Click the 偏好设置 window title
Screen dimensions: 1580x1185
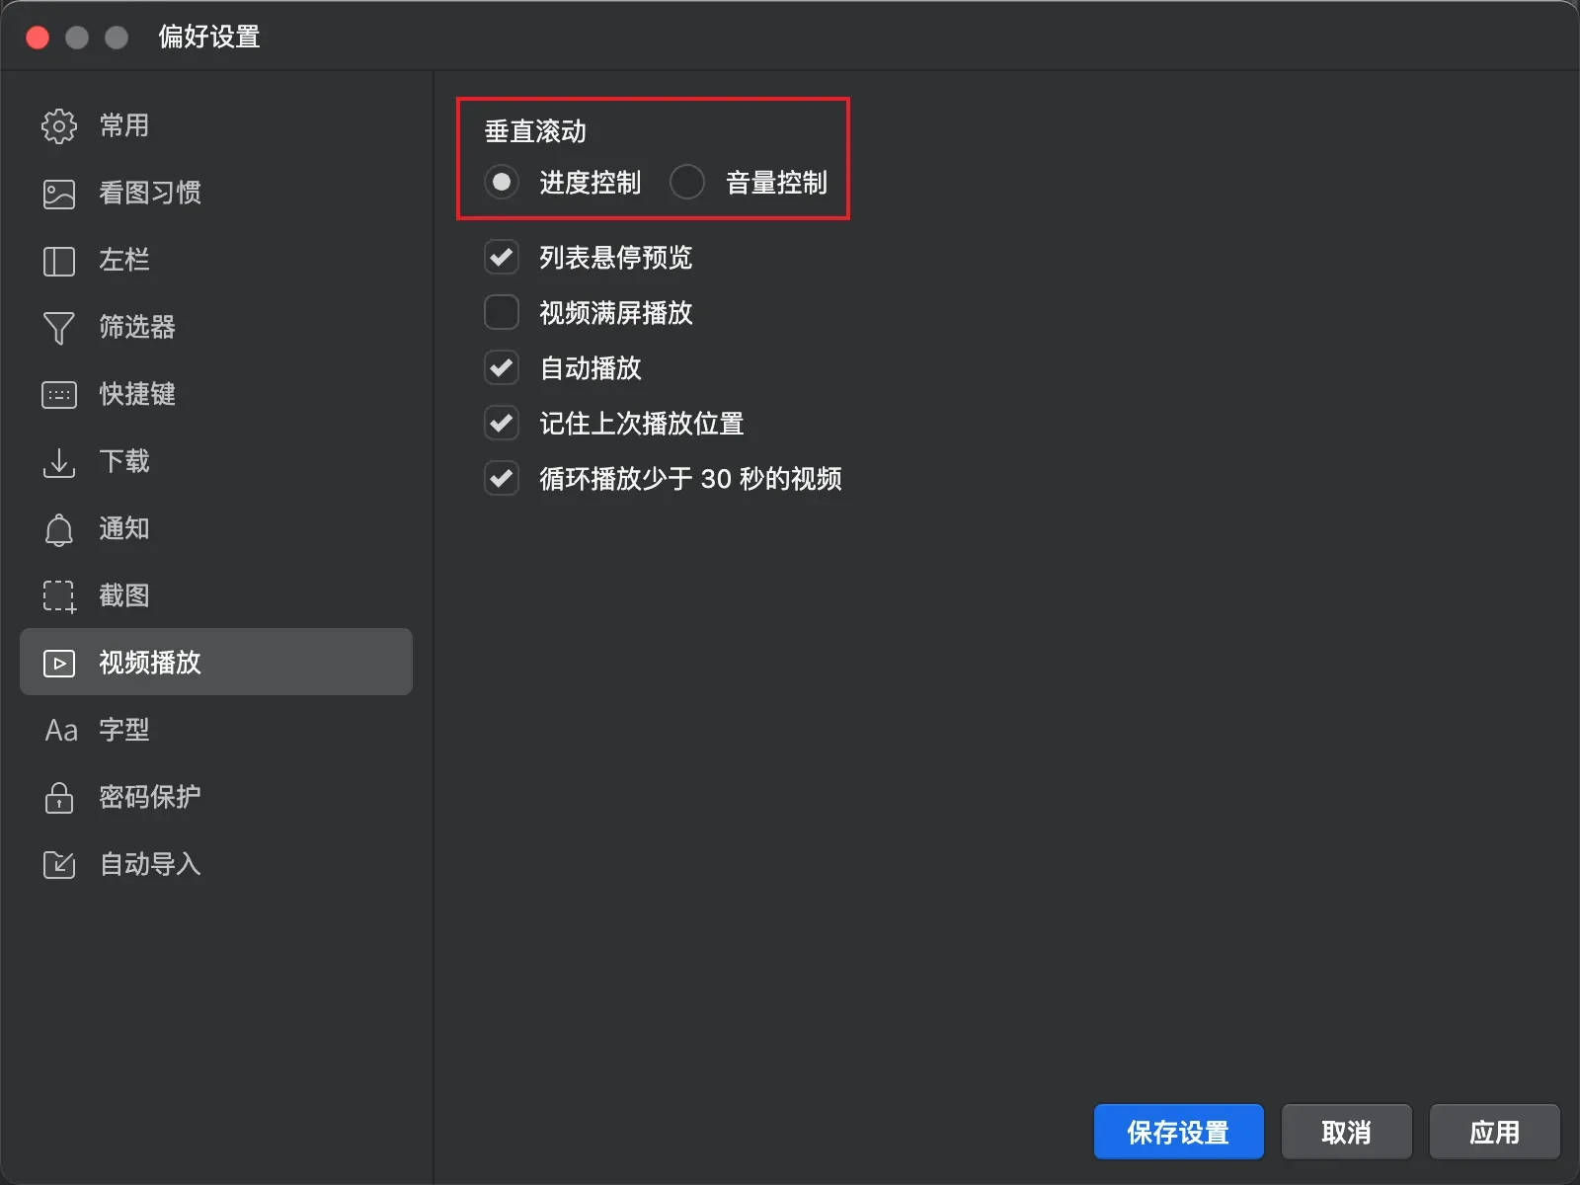click(209, 37)
